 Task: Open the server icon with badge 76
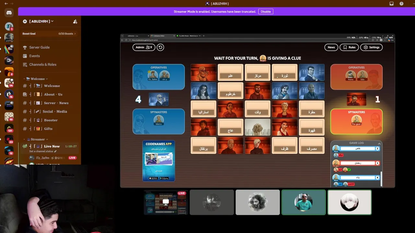[x=9, y=94]
